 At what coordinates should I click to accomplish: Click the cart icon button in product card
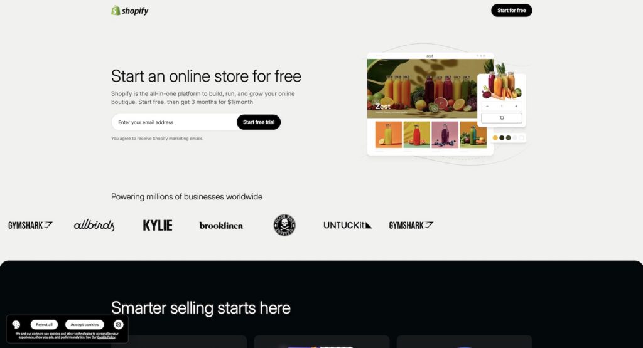[502, 118]
